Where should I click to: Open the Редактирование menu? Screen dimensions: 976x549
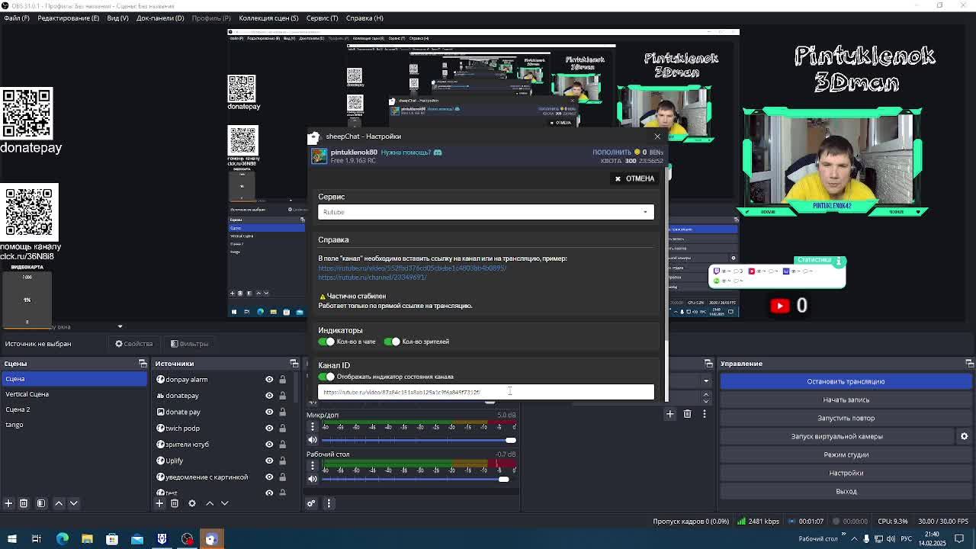(68, 18)
